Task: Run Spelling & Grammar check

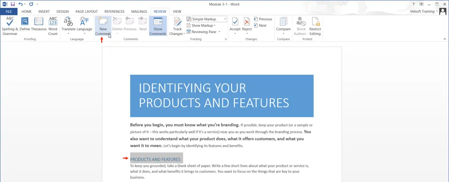Action: pyautogui.click(x=10, y=26)
